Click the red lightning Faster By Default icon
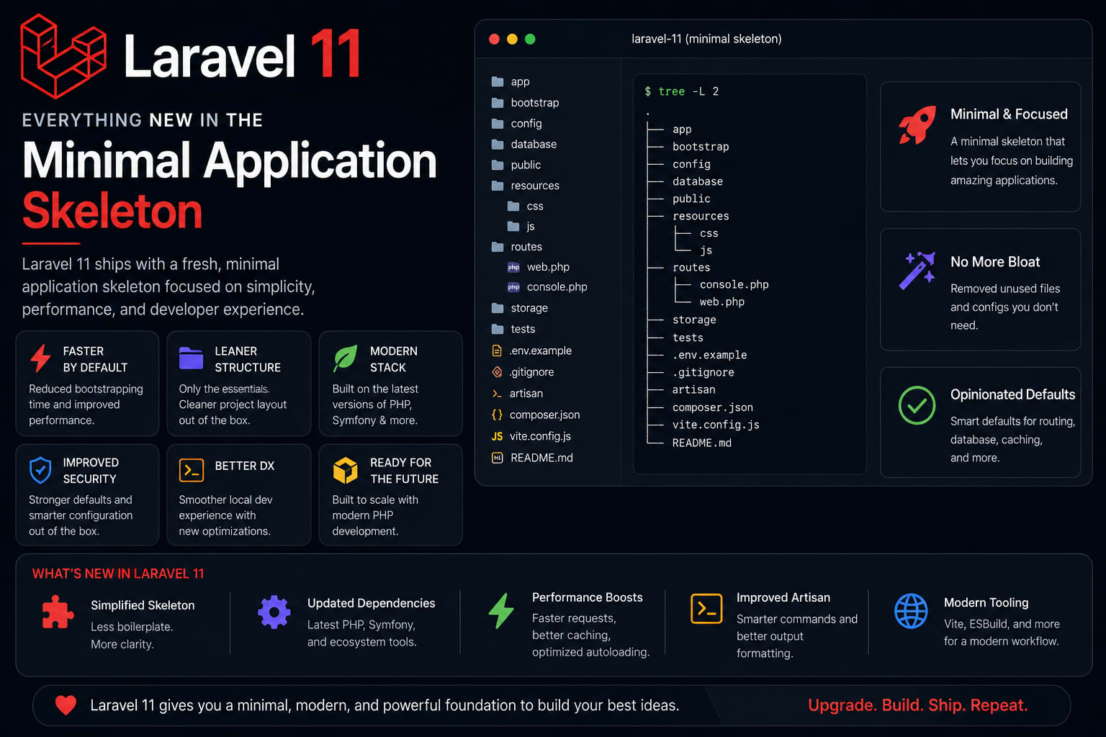This screenshot has height=737, width=1106. [x=40, y=358]
